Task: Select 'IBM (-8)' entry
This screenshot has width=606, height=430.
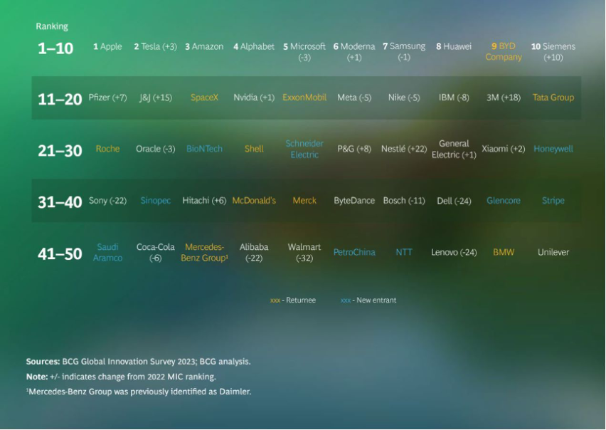Action: 454,98
